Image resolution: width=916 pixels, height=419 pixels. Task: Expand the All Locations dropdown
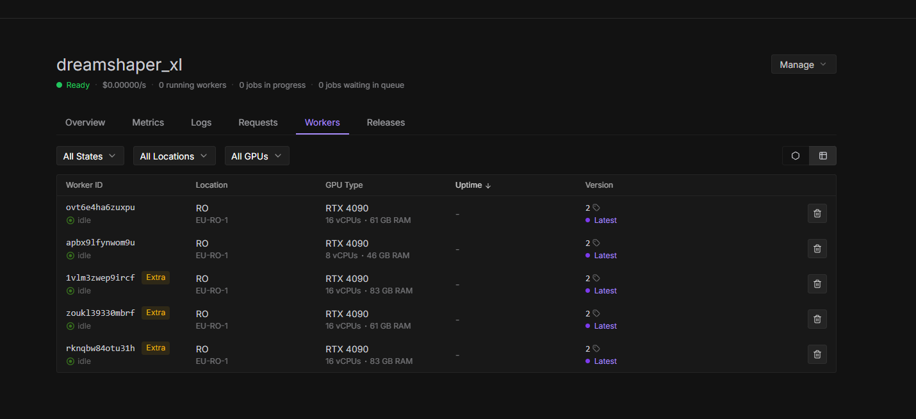(174, 156)
